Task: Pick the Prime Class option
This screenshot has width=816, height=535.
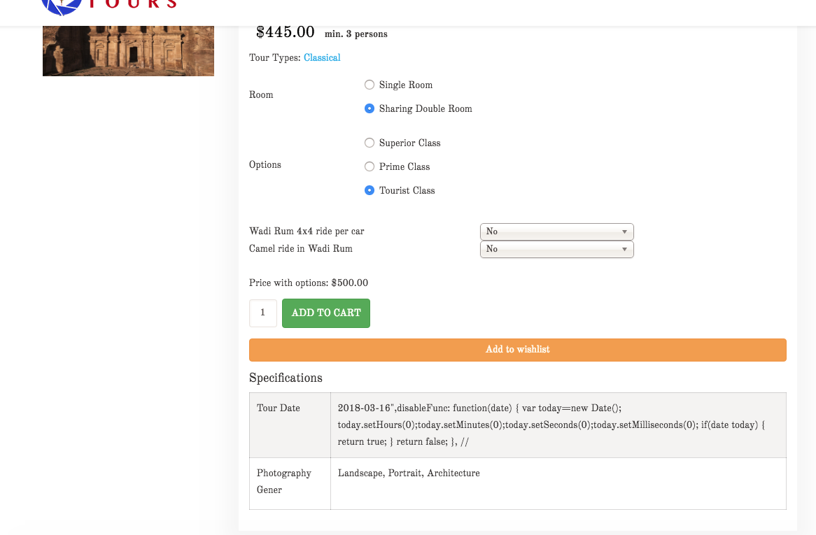Action: tap(370, 166)
